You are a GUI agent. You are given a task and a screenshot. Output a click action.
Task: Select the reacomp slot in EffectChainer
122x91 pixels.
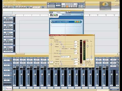pos(66,22)
